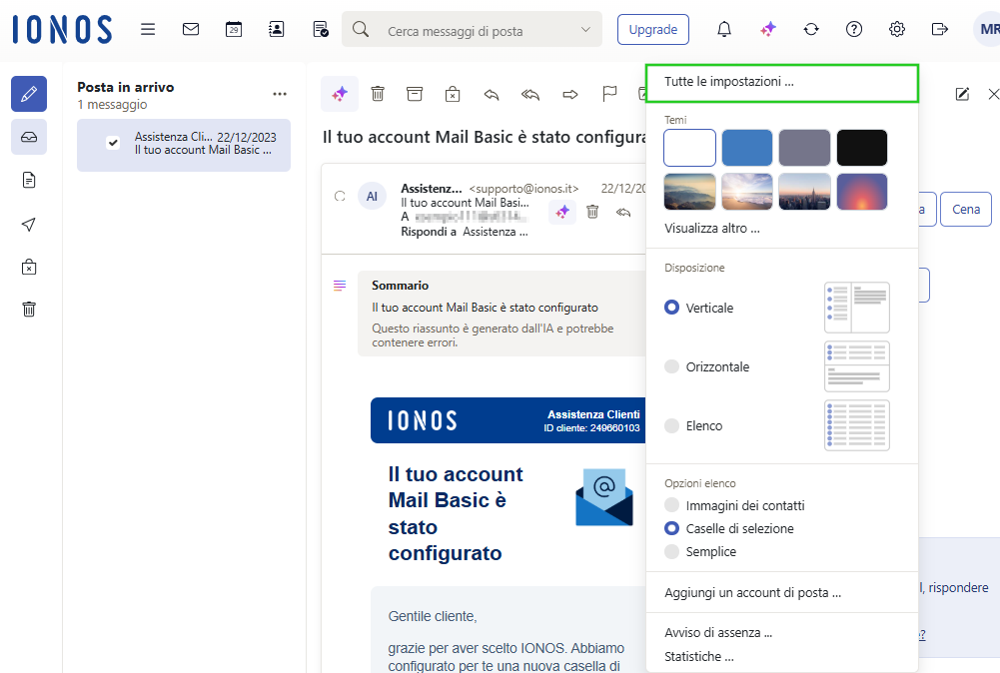Expand the hamburger navigation menu
This screenshot has width=1000, height=673.
pyautogui.click(x=148, y=29)
